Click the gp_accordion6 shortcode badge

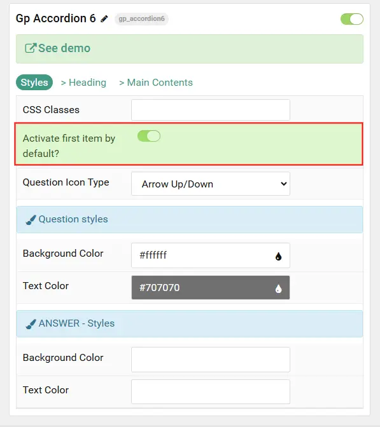141,19
